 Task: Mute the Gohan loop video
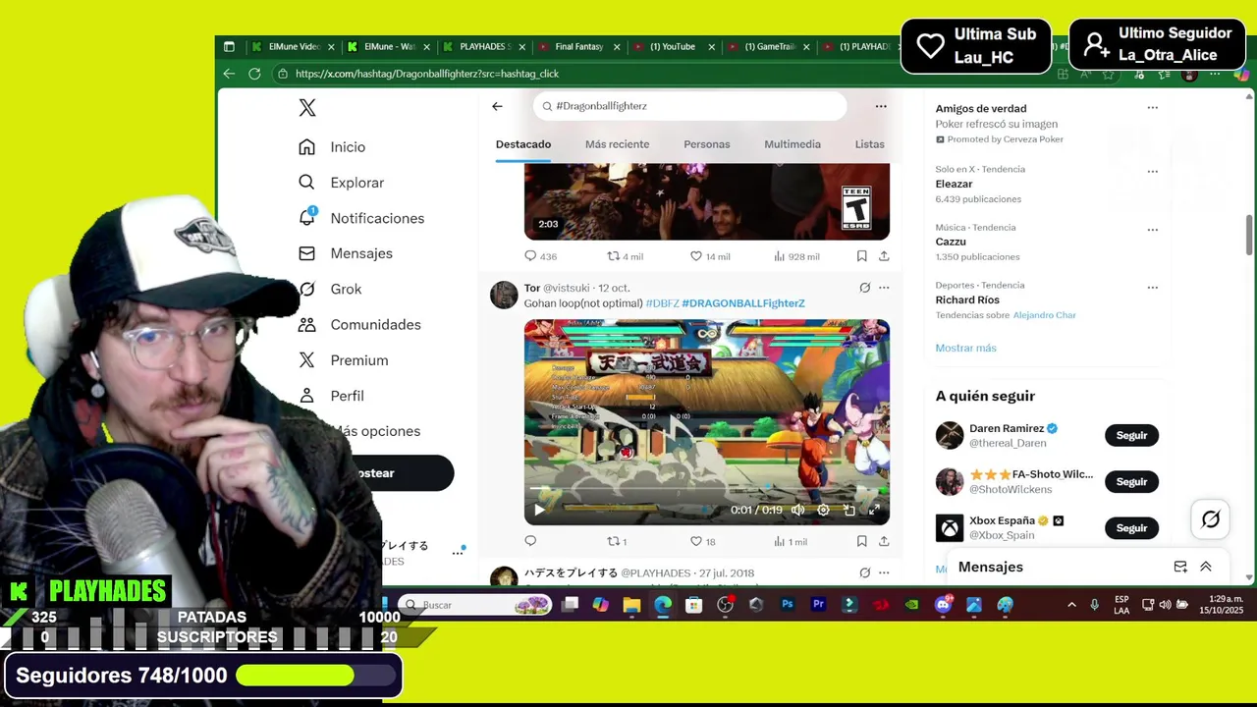797,510
